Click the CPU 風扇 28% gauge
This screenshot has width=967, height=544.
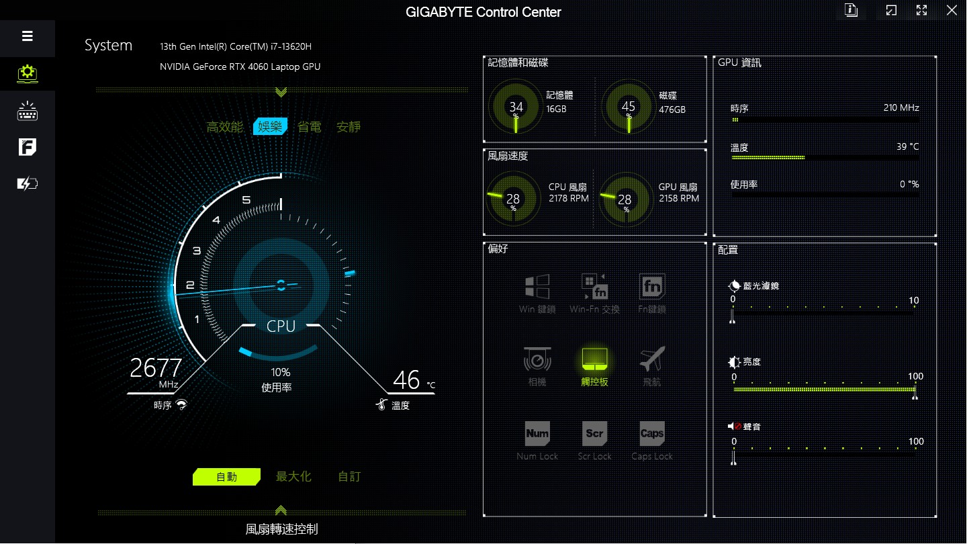click(514, 199)
